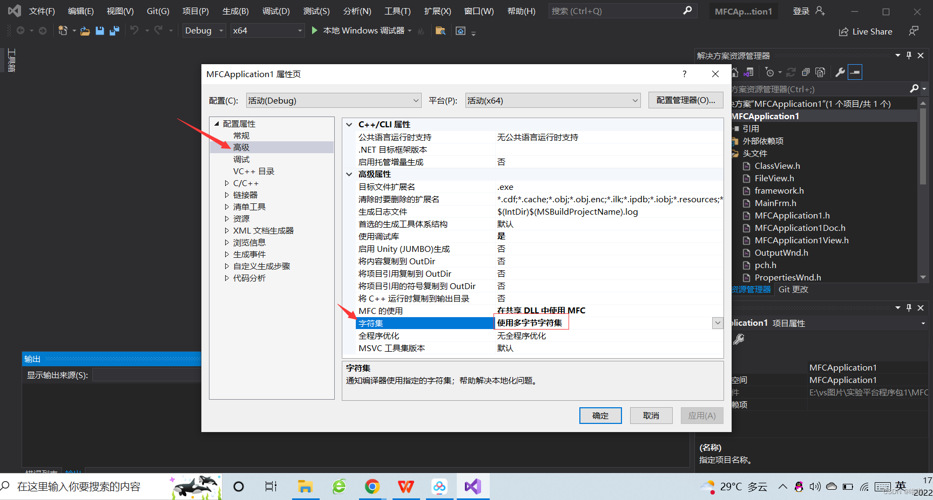Click the navigate backward arrow icon
This screenshot has height=500, width=933.
pyautogui.click(x=21, y=31)
